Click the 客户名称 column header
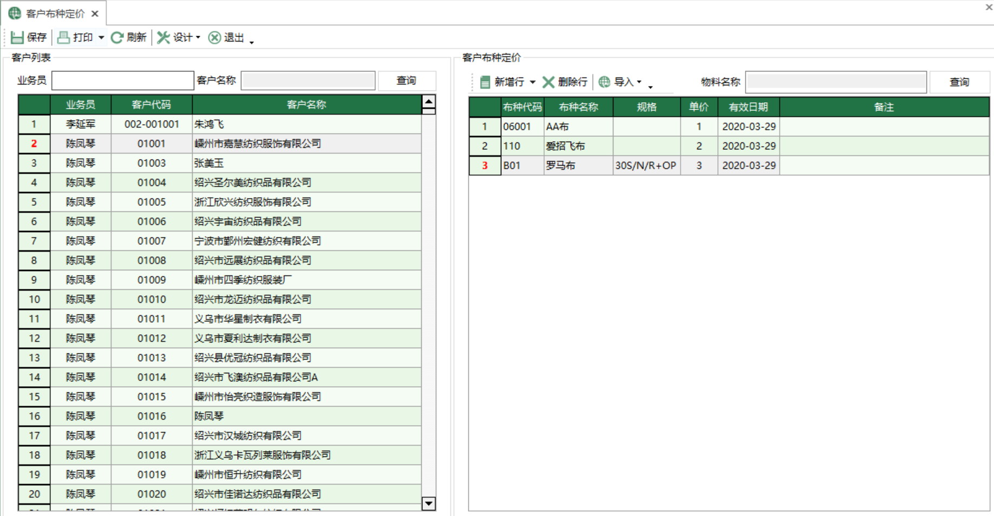The width and height of the screenshot is (994, 516). pos(306,105)
